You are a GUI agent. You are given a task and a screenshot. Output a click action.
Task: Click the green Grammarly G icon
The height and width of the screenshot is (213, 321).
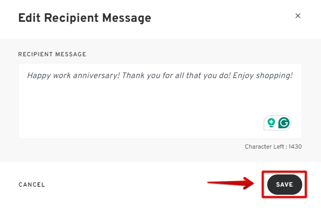(284, 123)
